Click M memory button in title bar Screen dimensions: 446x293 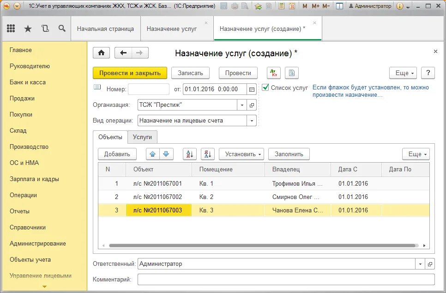pyautogui.click(x=305, y=6)
